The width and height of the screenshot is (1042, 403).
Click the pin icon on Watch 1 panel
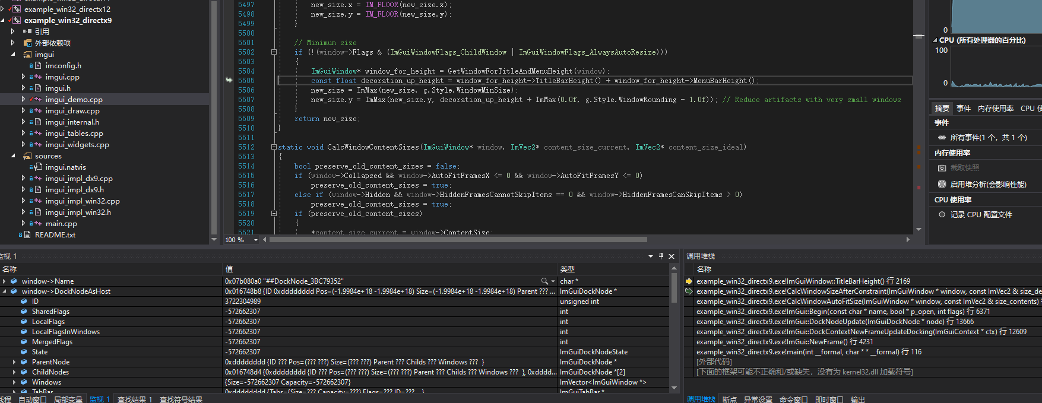661,256
